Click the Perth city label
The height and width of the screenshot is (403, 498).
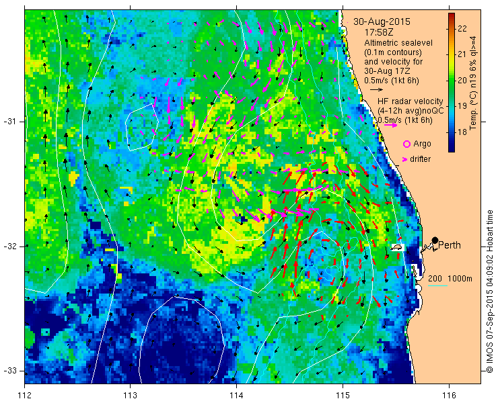(x=450, y=245)
